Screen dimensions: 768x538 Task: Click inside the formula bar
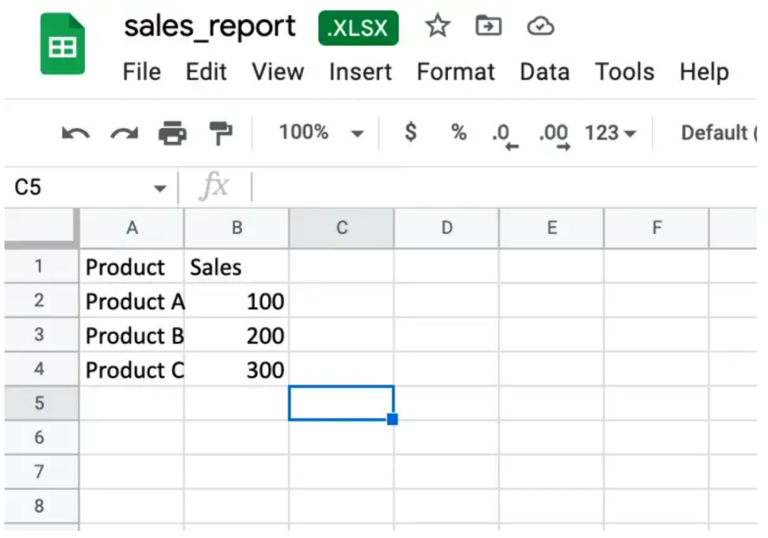[x=504, y=186]
